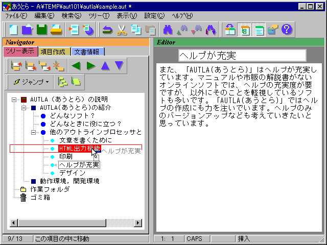The image size is (327, 245).
Task: Toggle the text view layout button
Action: (259, 30)
